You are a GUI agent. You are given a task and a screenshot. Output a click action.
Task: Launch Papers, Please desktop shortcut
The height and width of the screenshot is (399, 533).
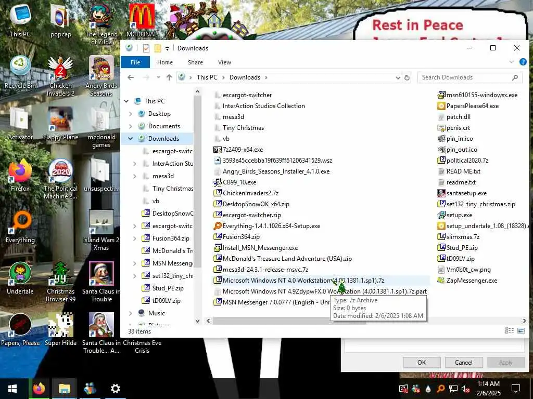20,330
